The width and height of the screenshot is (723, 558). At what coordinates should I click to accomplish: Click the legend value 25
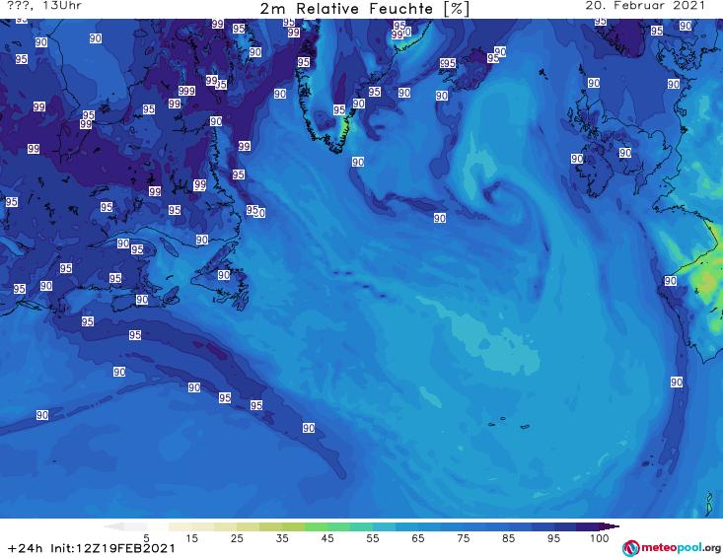[x=237, y=538]
